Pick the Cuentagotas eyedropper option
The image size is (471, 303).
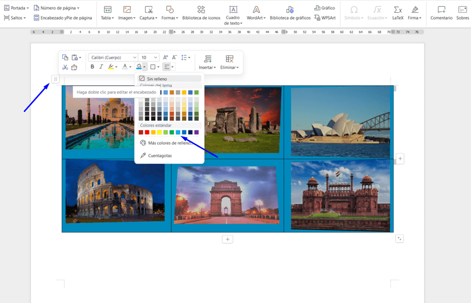159,155
